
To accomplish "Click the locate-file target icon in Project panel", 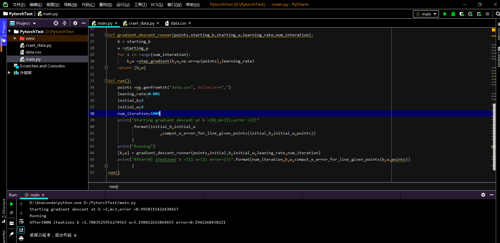I will coord(56,23).
